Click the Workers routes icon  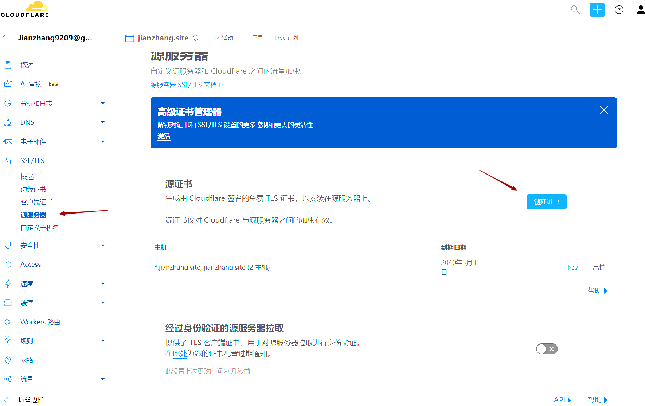[8, 322]
